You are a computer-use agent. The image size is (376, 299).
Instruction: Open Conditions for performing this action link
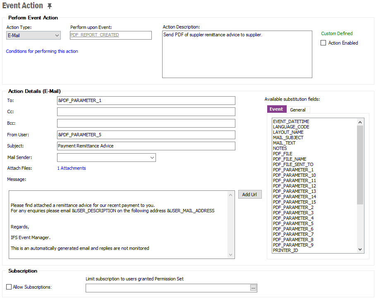coord(42,51)
